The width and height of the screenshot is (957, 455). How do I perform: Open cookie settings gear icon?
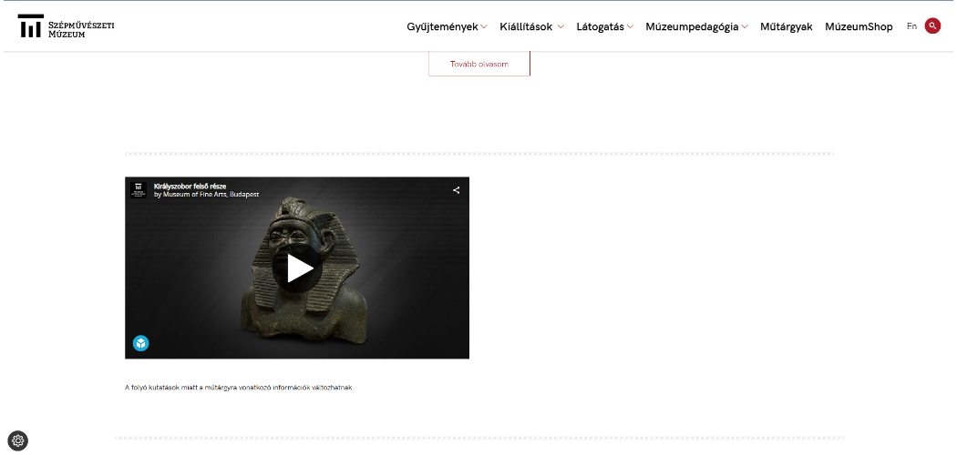pyautogui.click(x=18, y=441)
